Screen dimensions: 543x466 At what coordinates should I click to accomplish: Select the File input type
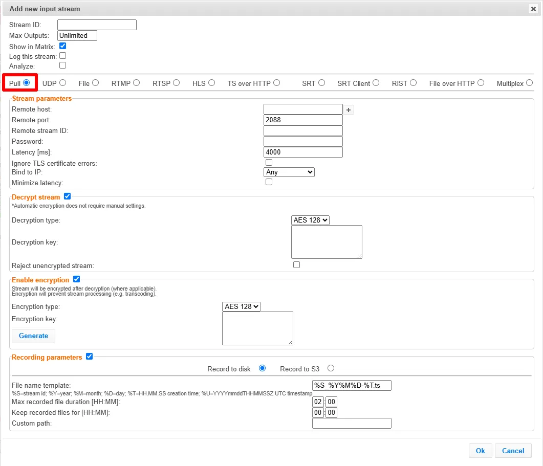(x=96, y=83)
